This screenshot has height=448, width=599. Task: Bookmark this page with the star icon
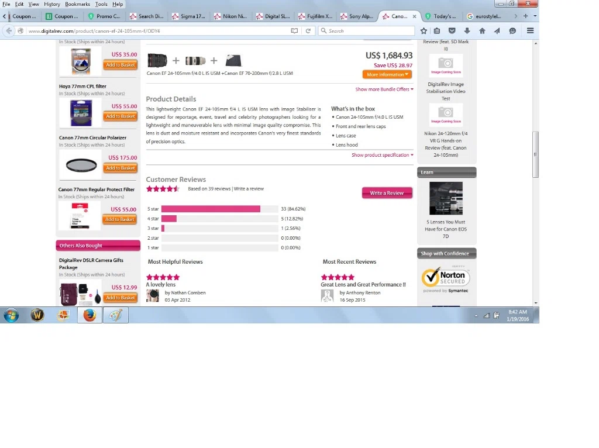(424, 31)
